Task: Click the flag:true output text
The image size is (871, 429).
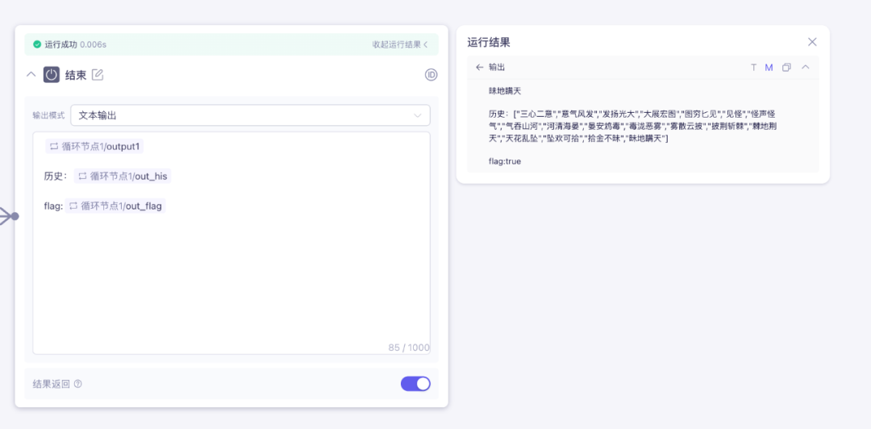Action: click(x=504, y=162)
